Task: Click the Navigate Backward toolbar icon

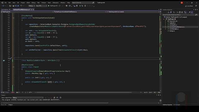Action: click(3, 6)
